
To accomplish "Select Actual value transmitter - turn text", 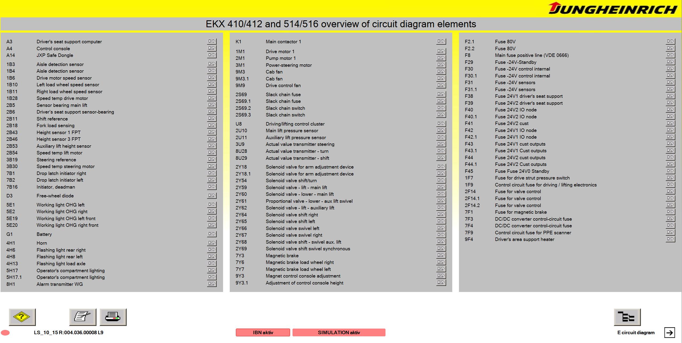I will tap(297, 151).
